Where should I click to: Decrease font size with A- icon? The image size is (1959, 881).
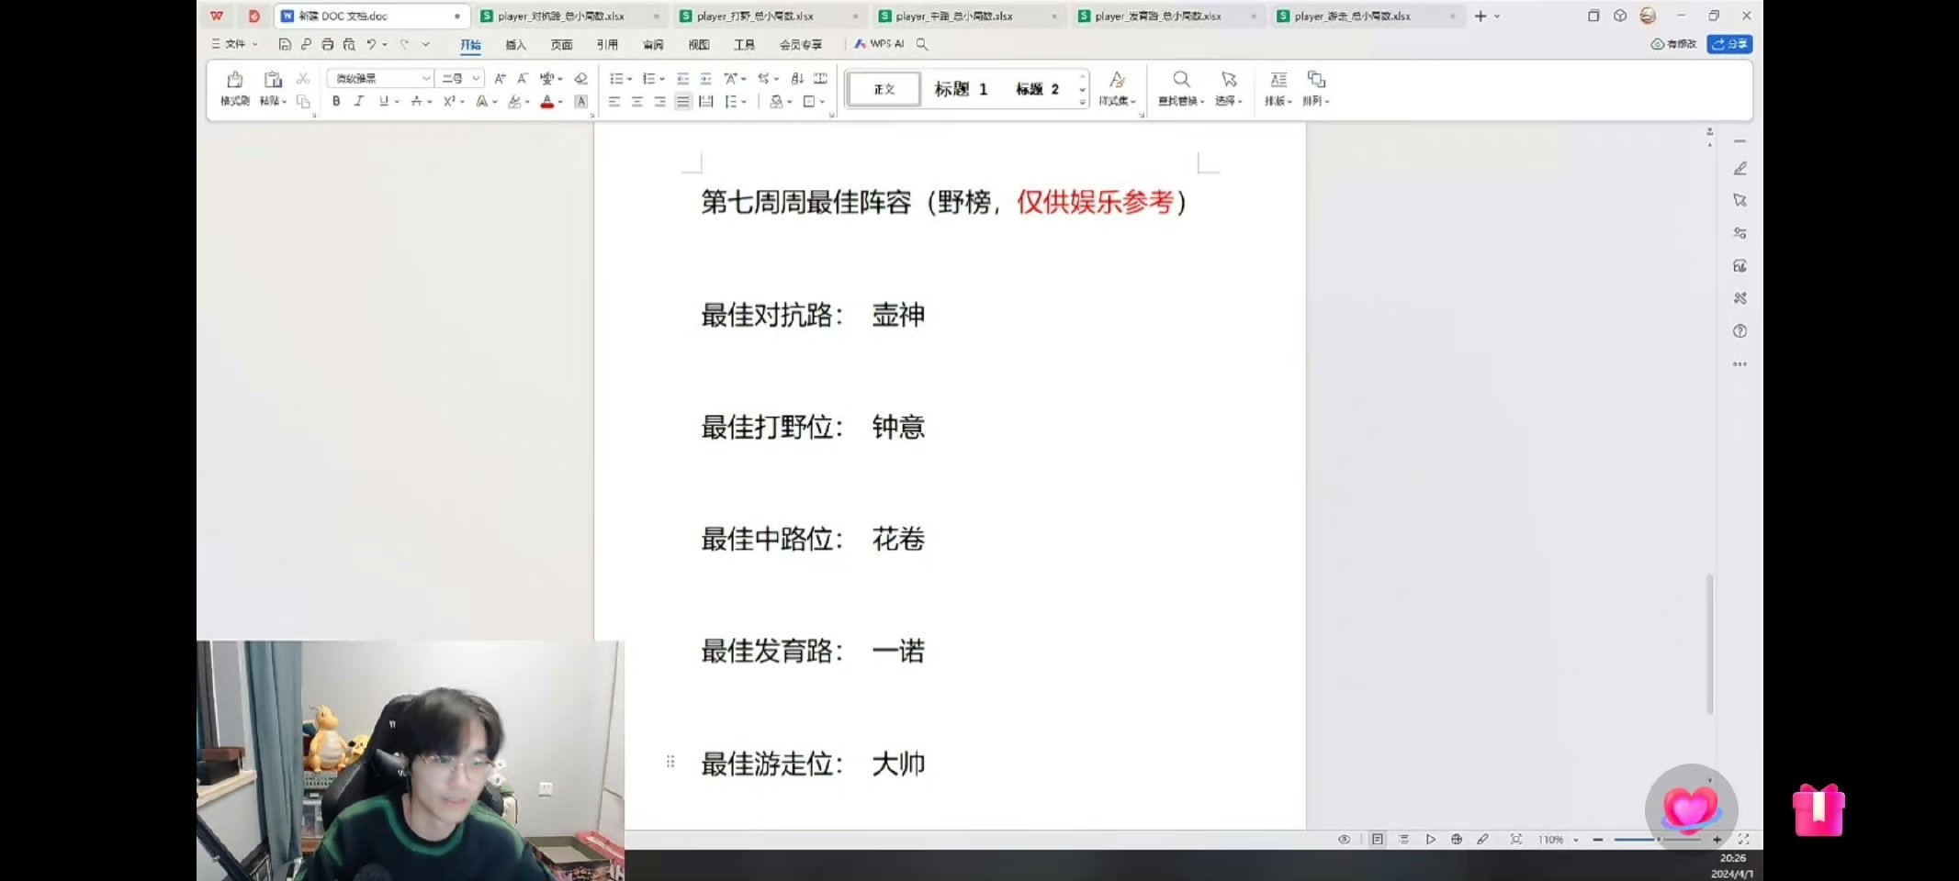coord(523,79)
